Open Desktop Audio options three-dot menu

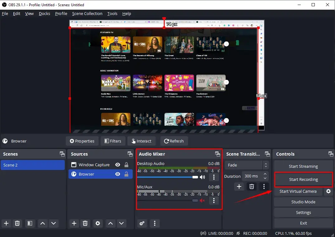click(214, 177)
